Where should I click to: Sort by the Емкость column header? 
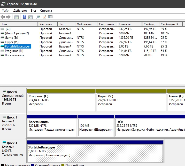129,24
